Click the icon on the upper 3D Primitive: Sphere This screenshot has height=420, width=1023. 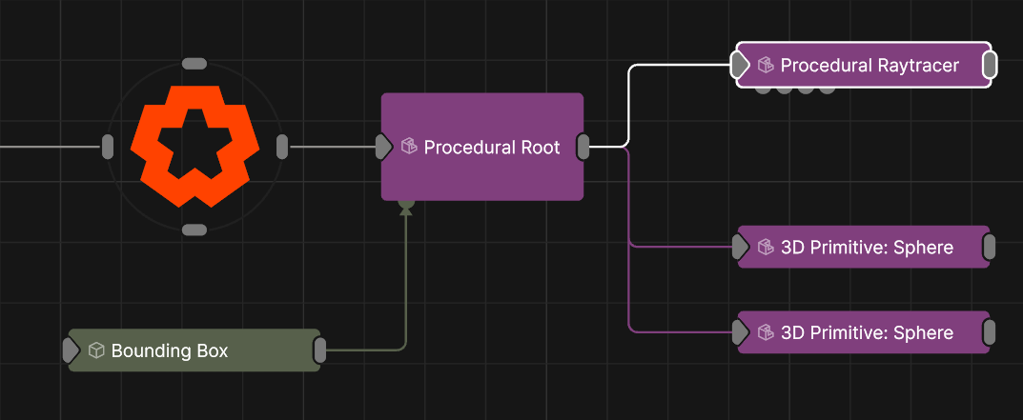(x=766, y=248)
